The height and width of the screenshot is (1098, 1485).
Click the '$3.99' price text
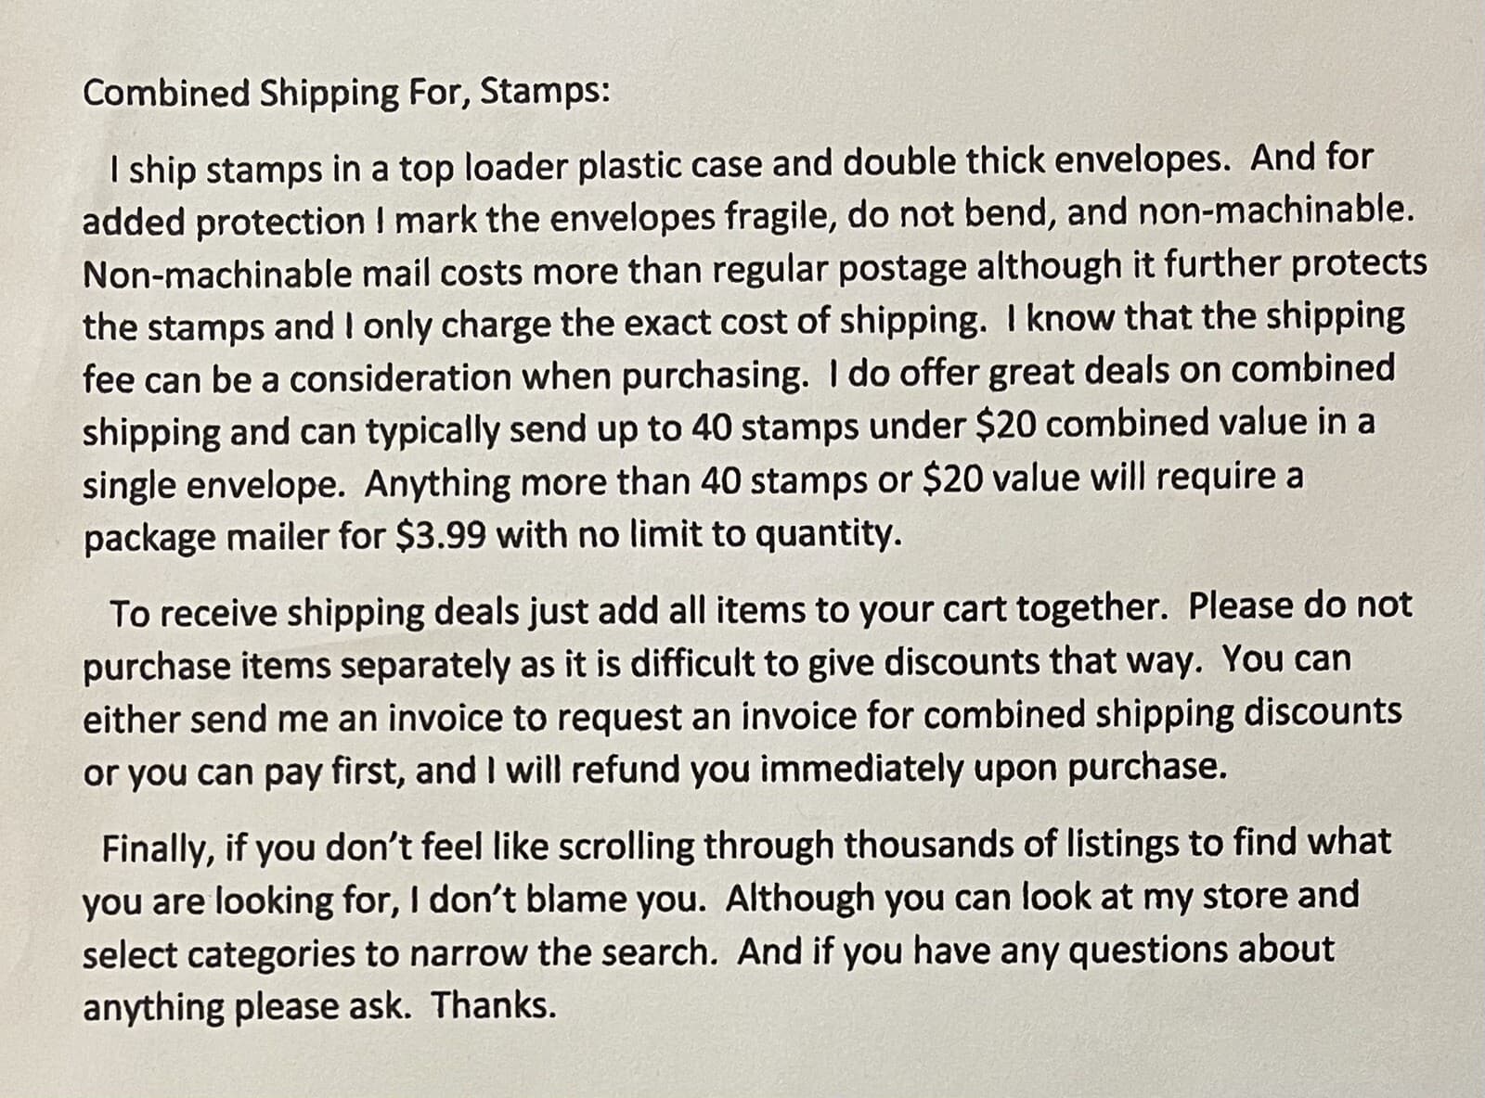click(x=441, y=538)
